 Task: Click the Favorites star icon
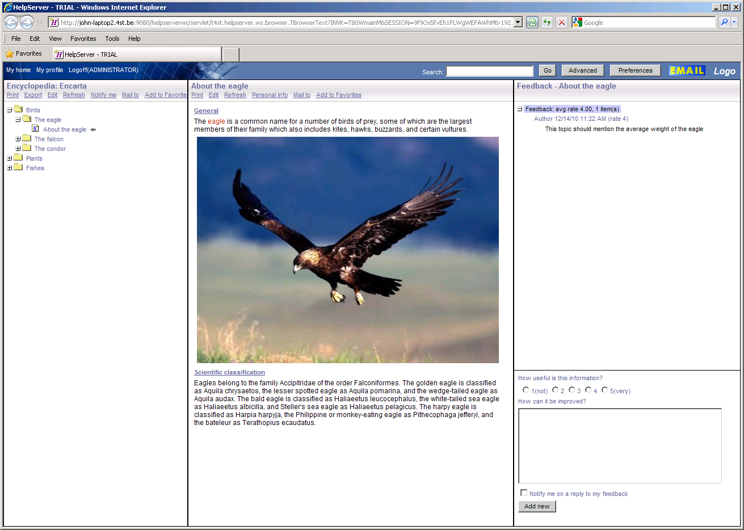[10, 54]
